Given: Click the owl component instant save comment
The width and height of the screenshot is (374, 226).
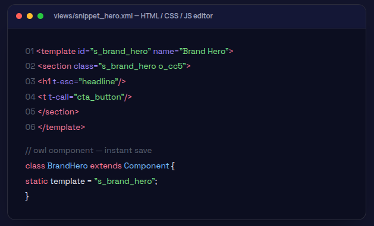Looking at the screenshot, I should tap(89, 150).
